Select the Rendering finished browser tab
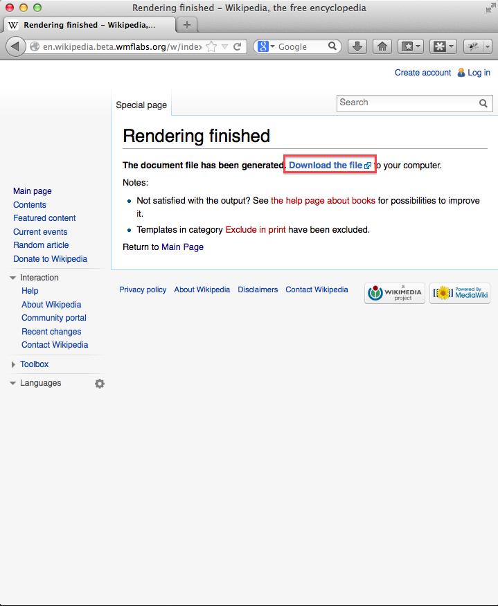Image resolution: width=498 pixels, height=606 pixels. pos(90,25)
